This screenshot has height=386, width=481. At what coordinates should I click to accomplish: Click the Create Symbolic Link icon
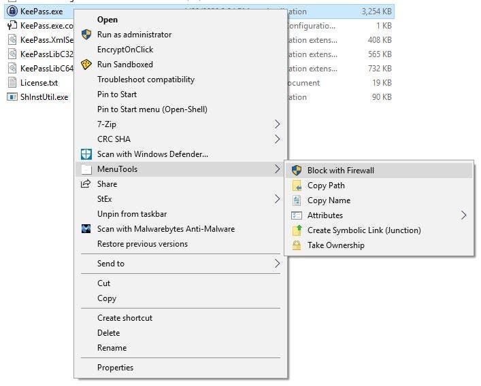coord(297,230)
